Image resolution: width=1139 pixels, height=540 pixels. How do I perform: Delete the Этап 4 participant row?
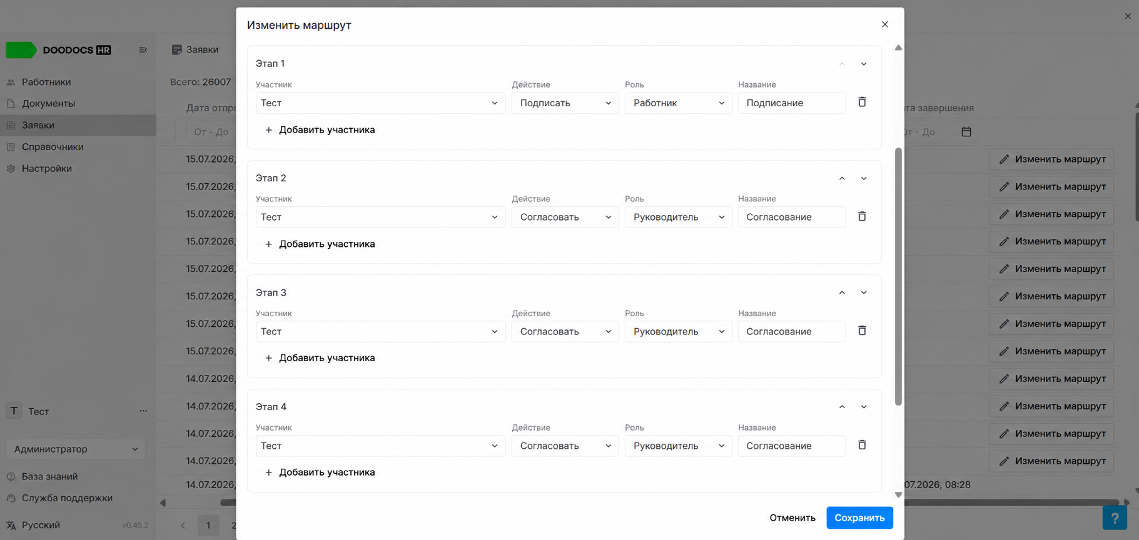point(862,445)
